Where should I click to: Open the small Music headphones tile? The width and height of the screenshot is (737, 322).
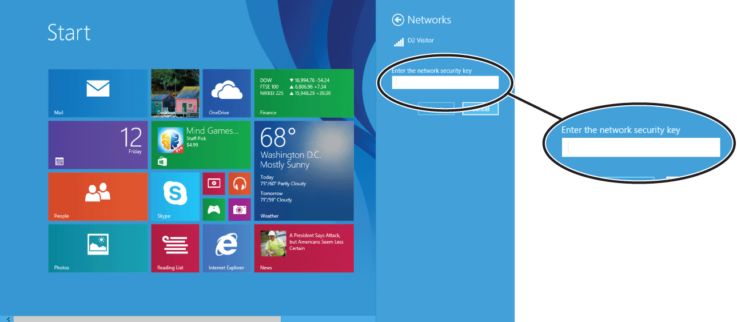[240, 184]
